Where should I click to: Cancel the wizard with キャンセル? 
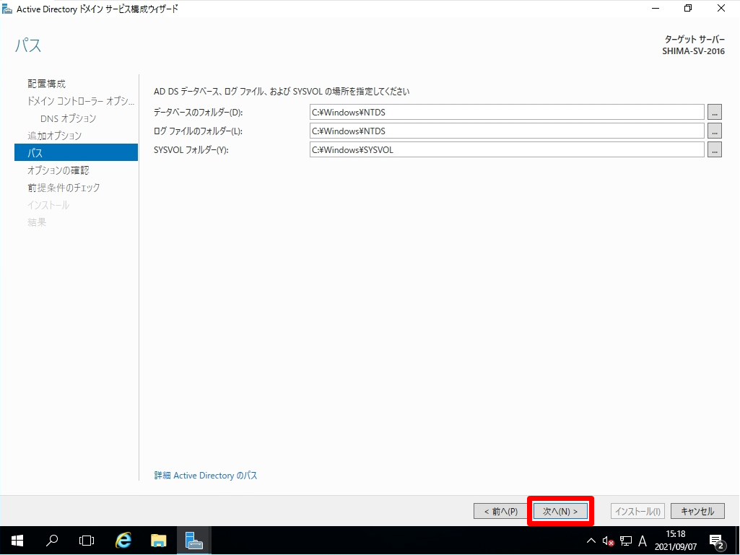(x=697, y=511)
